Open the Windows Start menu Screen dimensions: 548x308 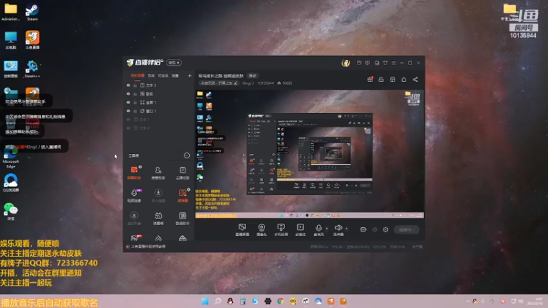(205, 301)
